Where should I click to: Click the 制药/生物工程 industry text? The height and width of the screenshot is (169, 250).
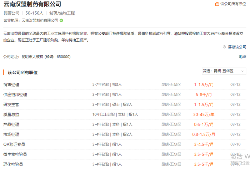pos(62,13)
